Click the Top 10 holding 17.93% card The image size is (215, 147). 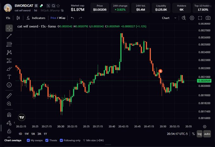pos(203,8)
